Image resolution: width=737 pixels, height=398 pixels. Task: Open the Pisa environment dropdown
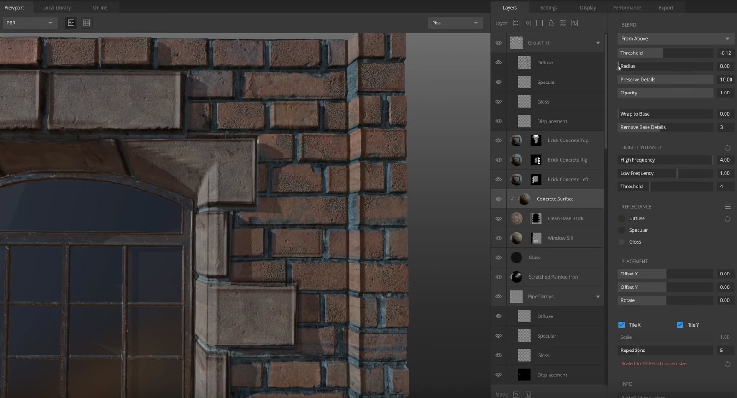(455, 23)
